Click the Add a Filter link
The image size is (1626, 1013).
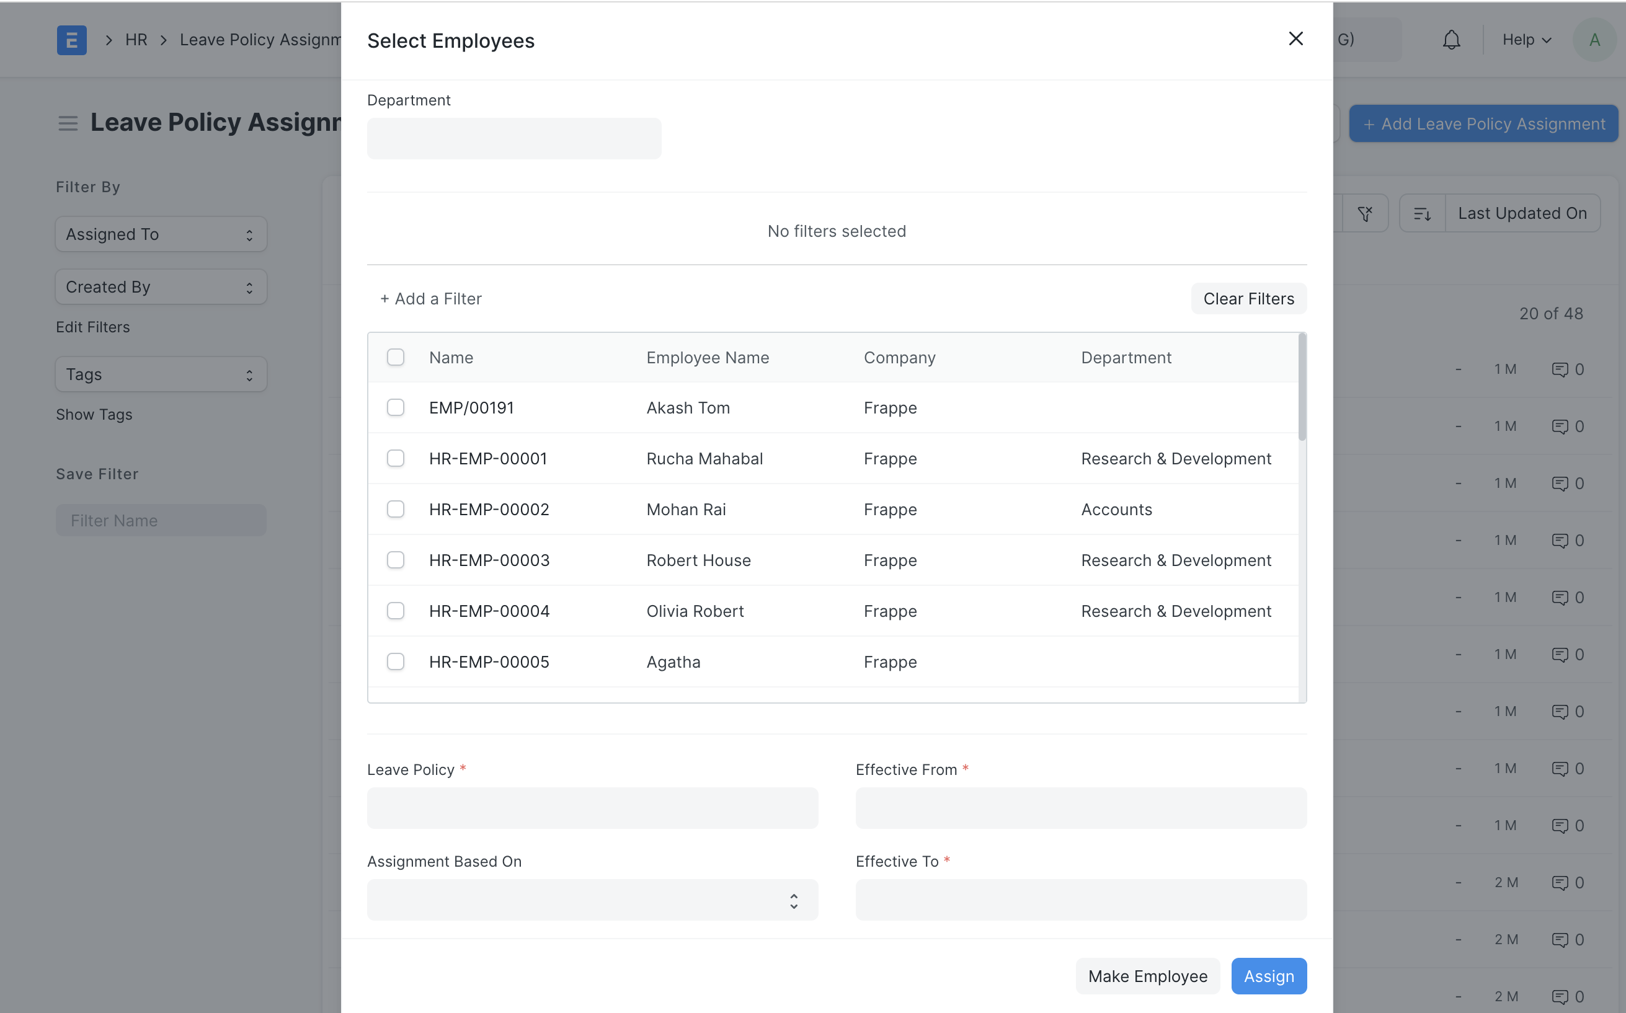click(431, 299)
